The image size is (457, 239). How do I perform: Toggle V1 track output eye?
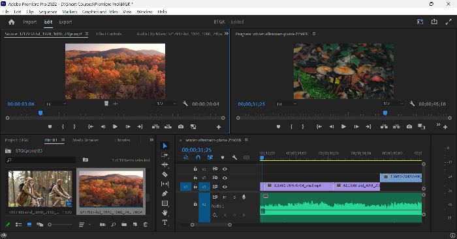pyautogui.click(x=225, y=187)
